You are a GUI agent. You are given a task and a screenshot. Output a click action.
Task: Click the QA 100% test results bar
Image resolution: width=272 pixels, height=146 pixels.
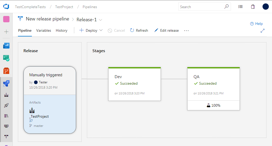214,105
